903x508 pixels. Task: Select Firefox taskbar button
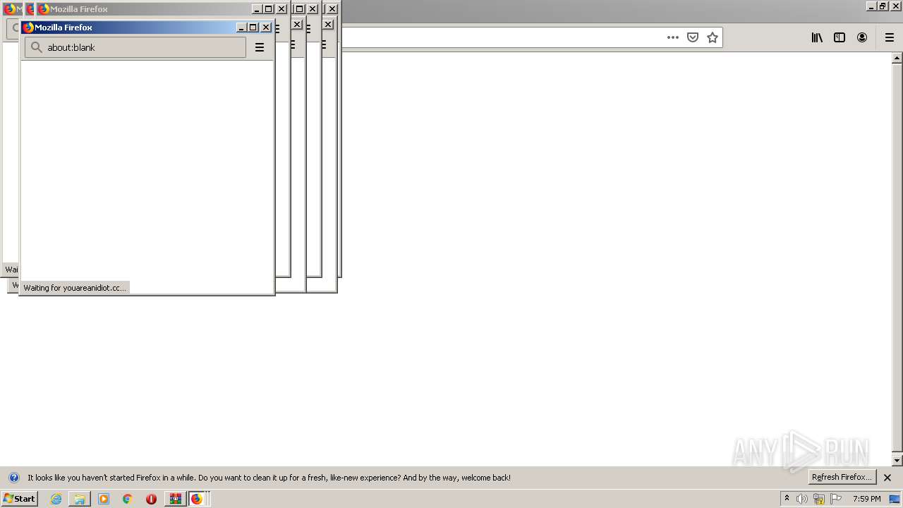point(197,499)
